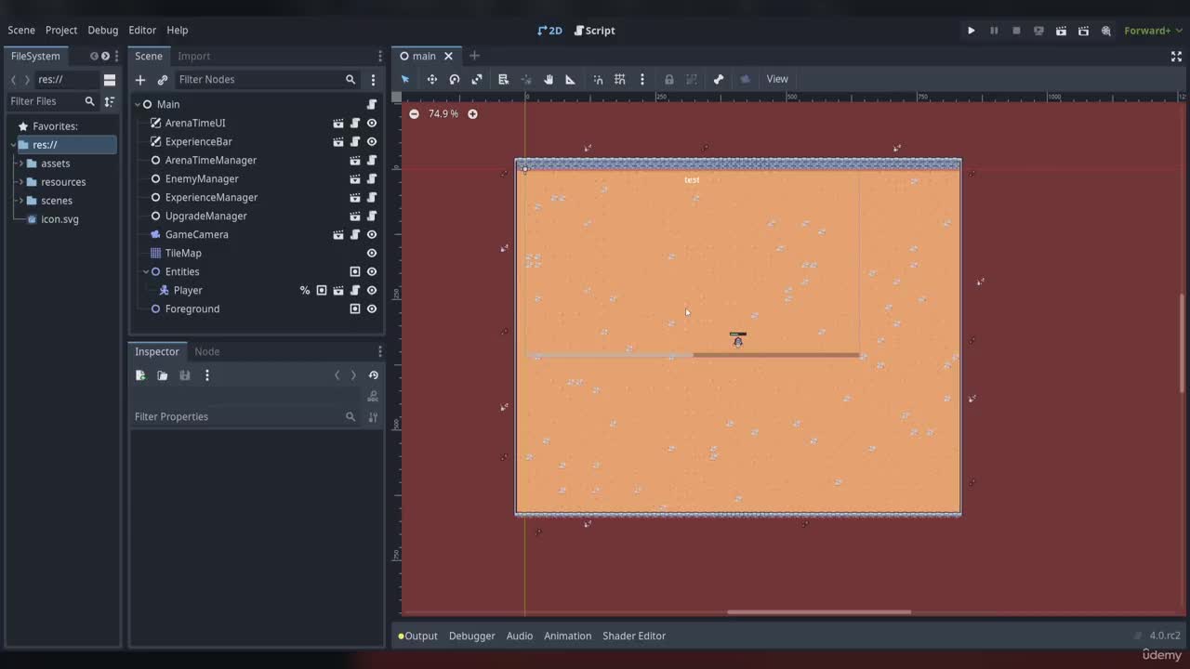Zoom out with the minus button

[414, 113]
